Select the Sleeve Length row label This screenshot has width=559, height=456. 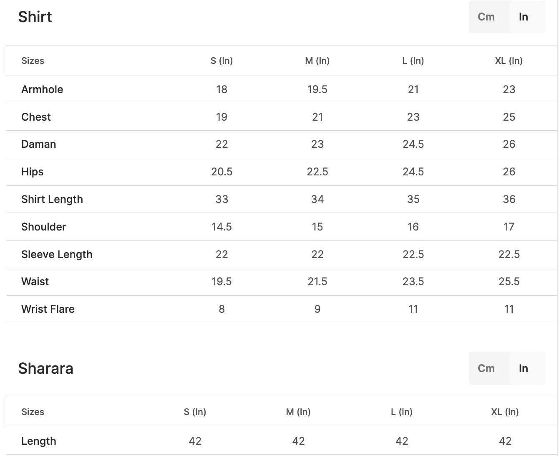tap(57, 254)
